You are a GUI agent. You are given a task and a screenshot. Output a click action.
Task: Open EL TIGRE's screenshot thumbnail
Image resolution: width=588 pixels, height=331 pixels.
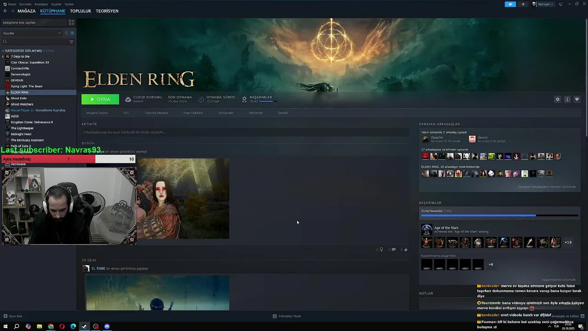tap(158, 293)
